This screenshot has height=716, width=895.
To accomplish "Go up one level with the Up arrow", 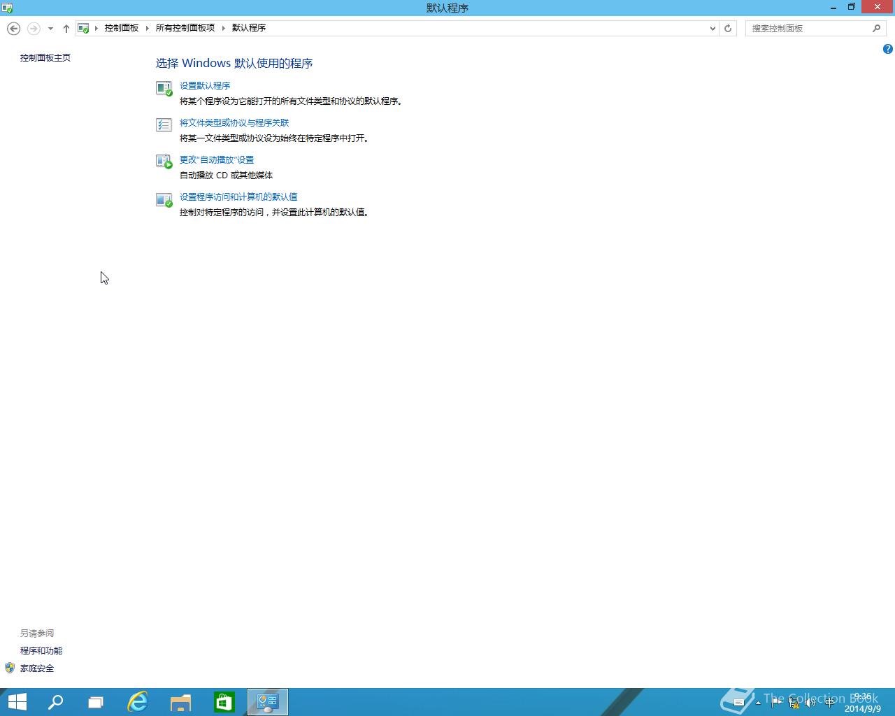I will click(x=66, y=29).
